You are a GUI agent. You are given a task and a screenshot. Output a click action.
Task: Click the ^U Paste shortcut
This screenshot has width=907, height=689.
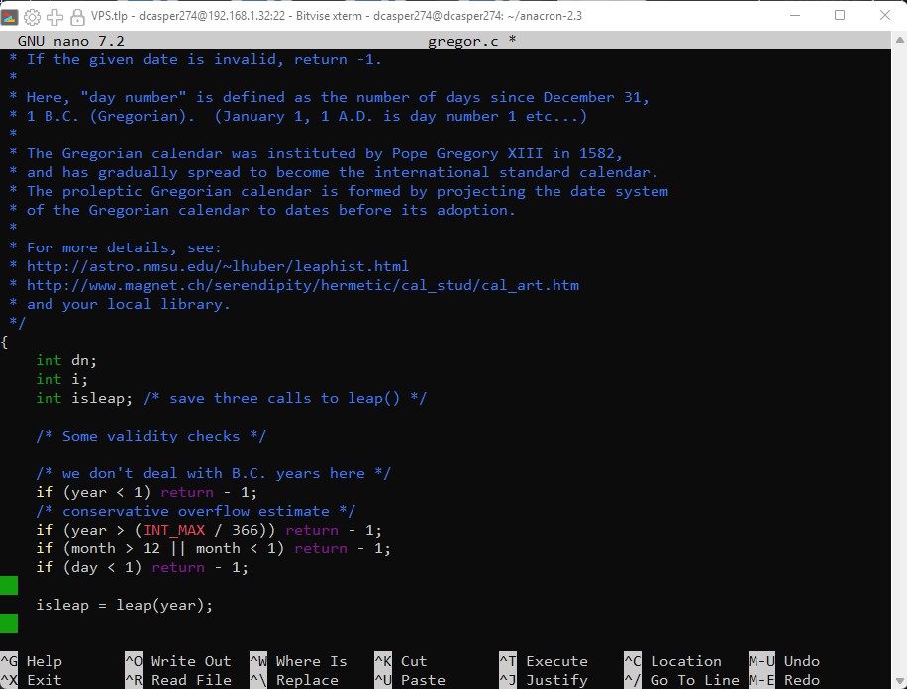click(409, 680)
